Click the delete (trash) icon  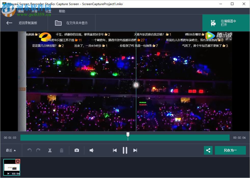[x=62, y=150]
